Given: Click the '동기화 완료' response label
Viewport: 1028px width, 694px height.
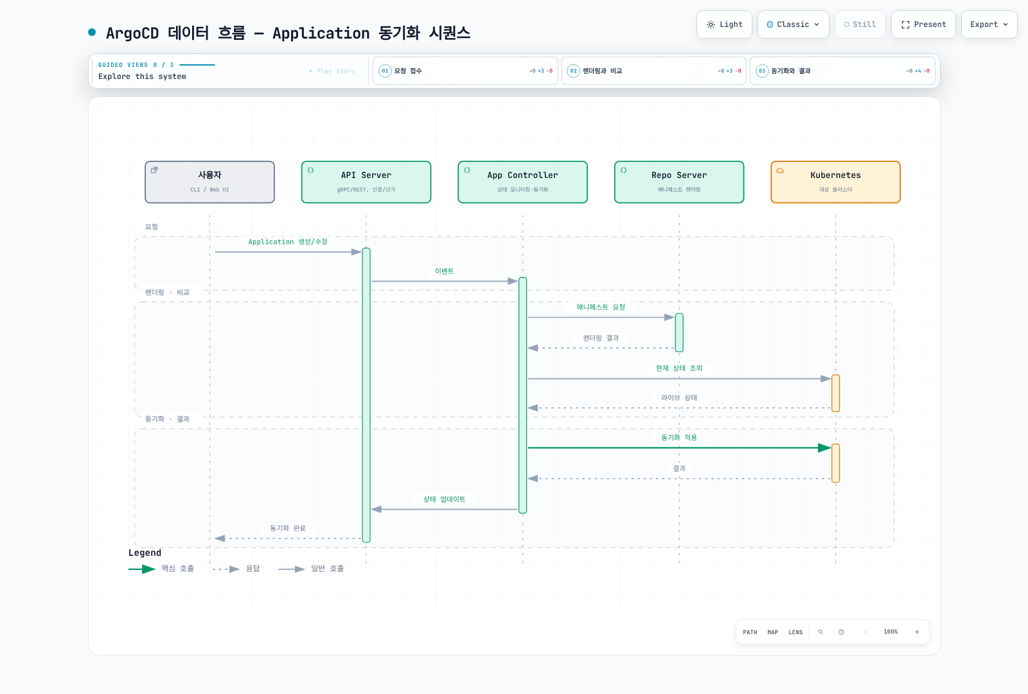Looking at the screenshot, I should tap(288, 528).
